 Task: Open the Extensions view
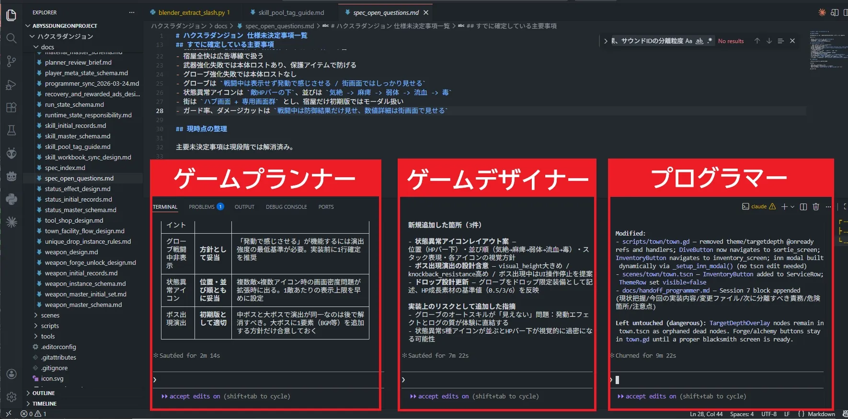point(11,108)
